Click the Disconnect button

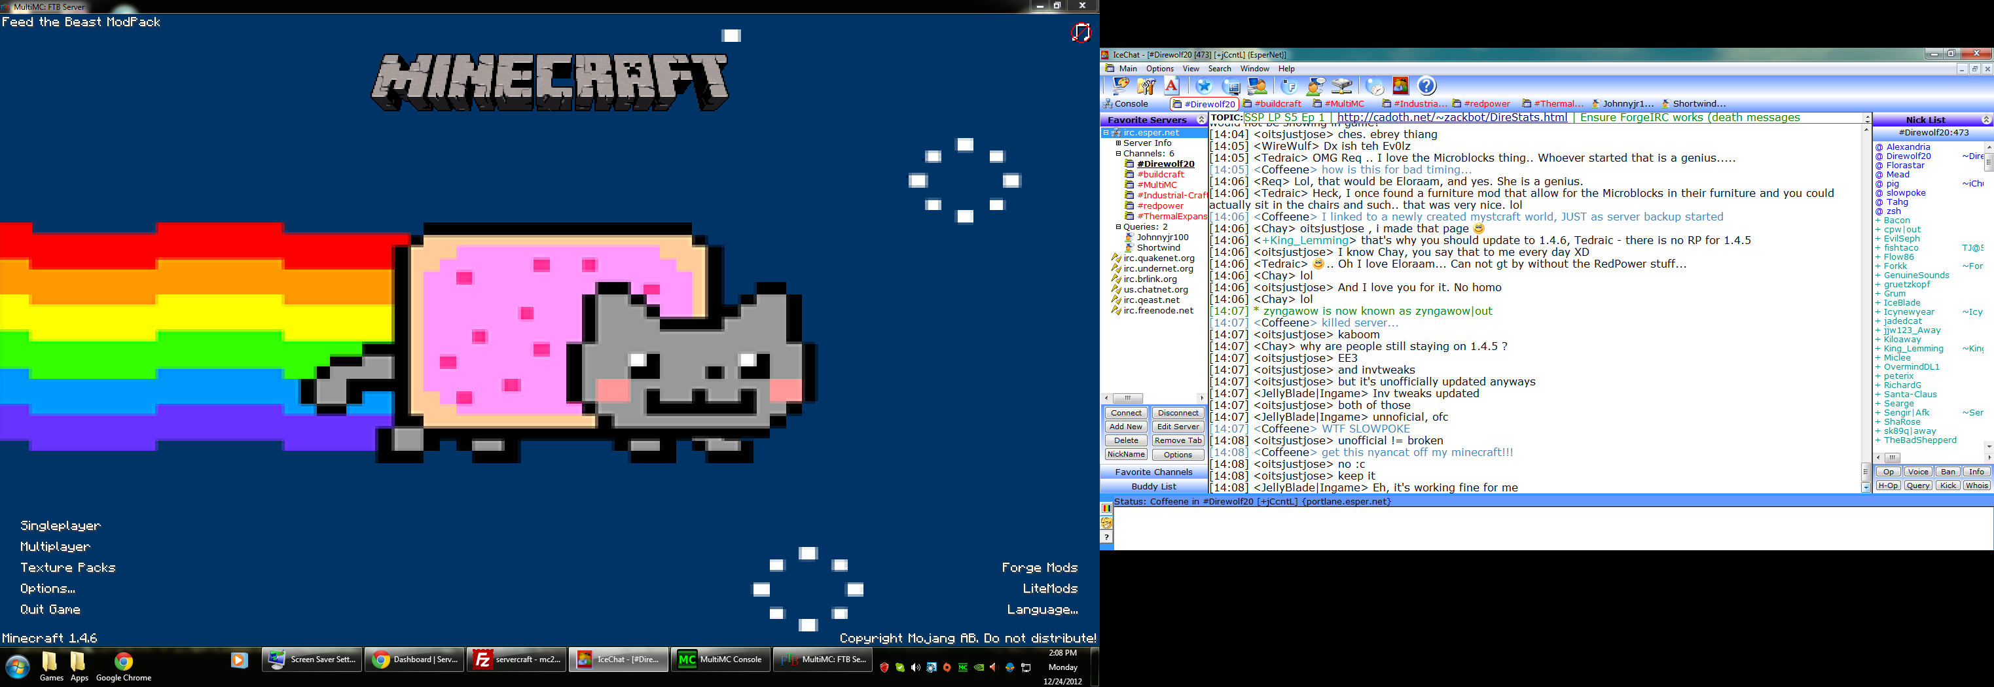(1178, 413)
